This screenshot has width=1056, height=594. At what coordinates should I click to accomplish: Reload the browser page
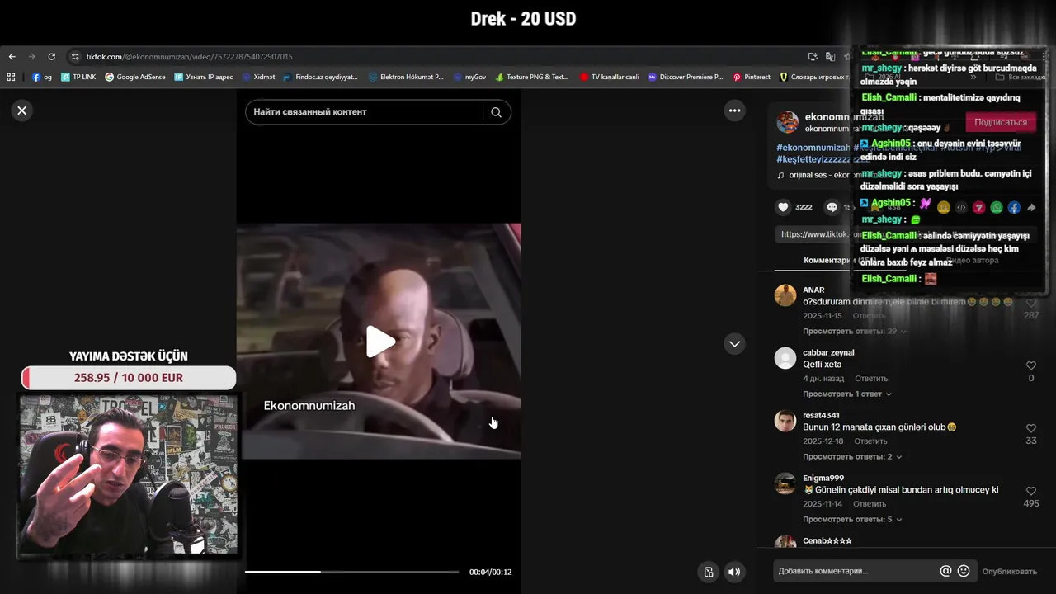pyautogui.click(x=51, y=57)
